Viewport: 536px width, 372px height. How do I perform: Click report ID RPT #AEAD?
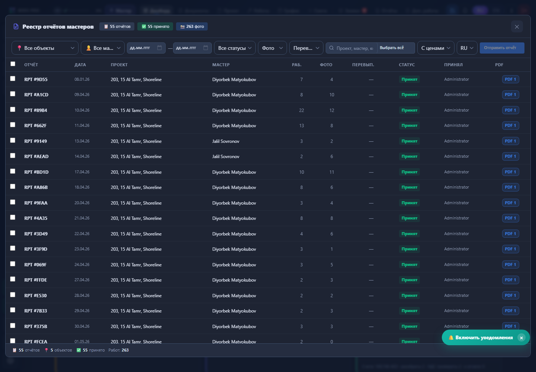(36, 157)
